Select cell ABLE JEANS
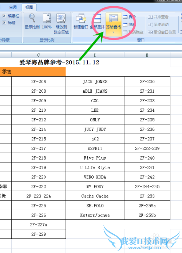Image resolution: width=182 pixels, height=253 pixels. click(95, 91)
